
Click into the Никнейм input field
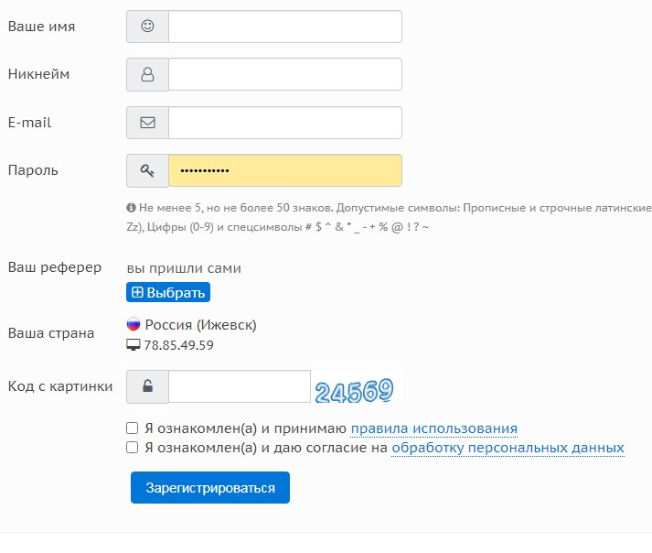point(284,75)
